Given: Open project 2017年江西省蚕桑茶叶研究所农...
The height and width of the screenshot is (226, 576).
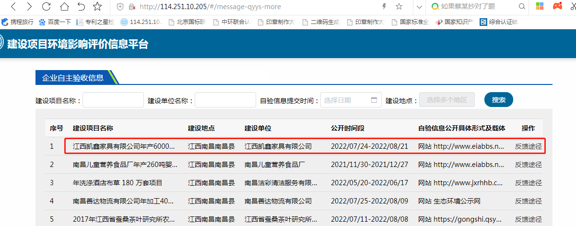Looking at the screenshot, I should tap(124, 219).
